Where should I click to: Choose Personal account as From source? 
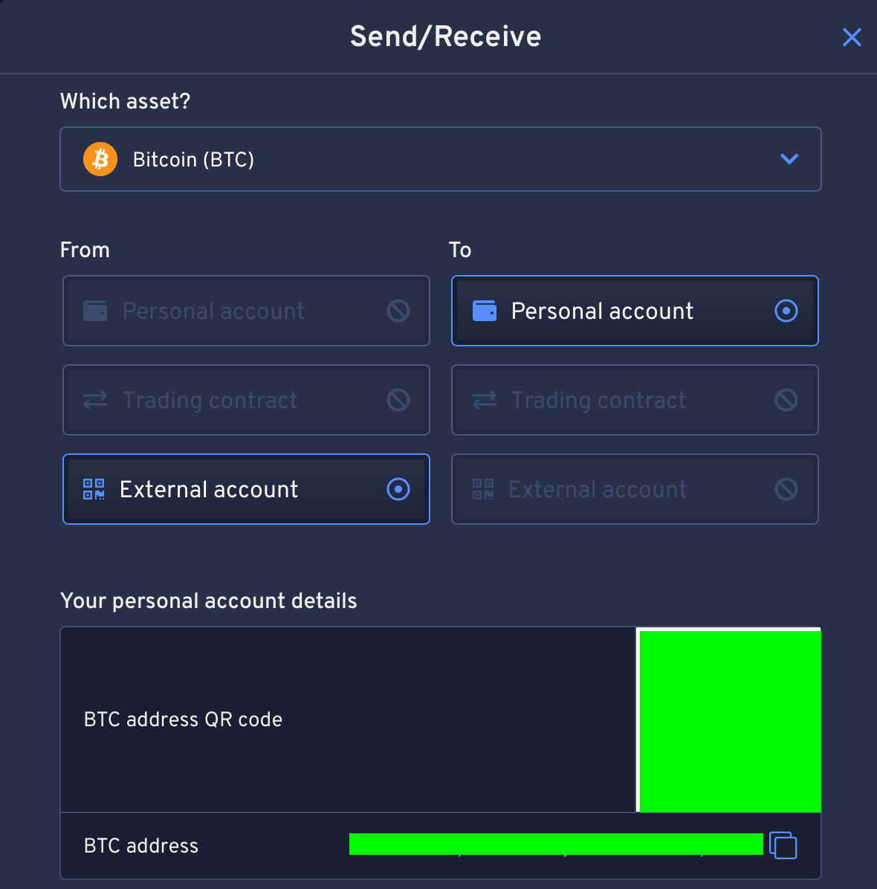246,311
